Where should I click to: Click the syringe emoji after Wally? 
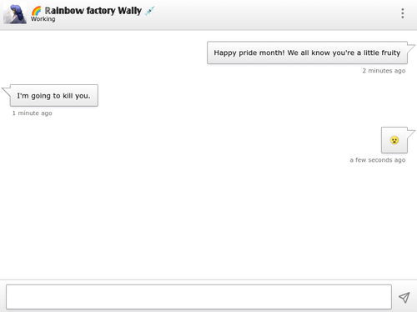(x=150, y=11)
